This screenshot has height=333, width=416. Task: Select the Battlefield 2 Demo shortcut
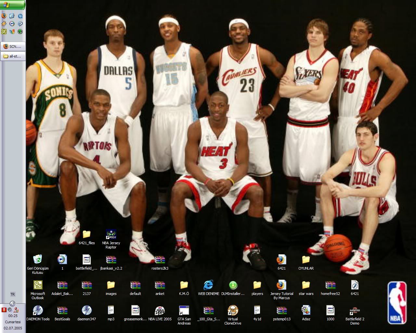(x=355, y=315)
